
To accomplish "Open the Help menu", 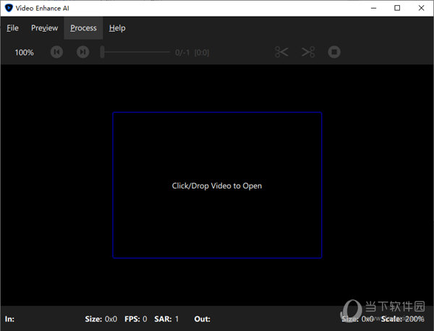I will pos(117,28).
